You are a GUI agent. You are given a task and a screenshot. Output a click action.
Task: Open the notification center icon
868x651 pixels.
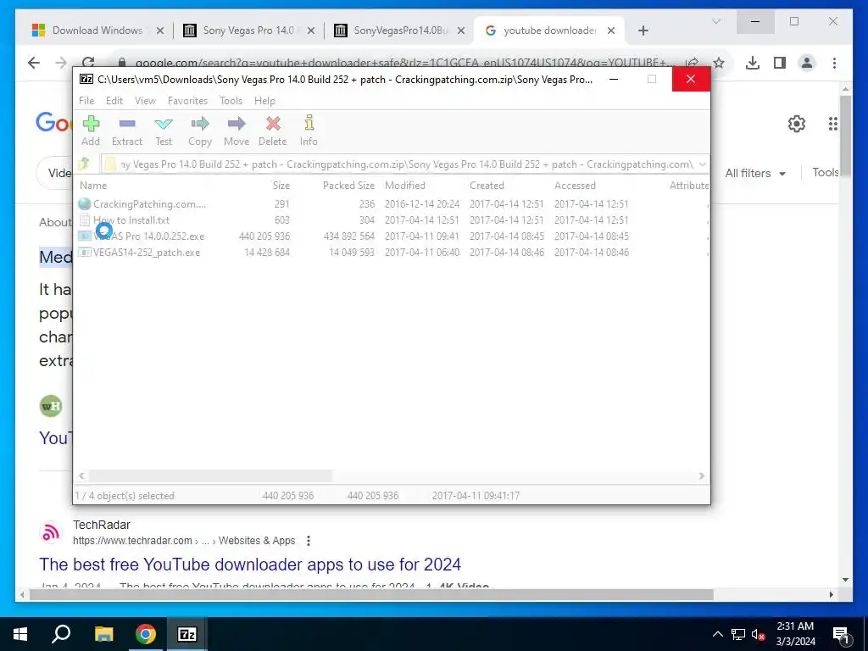[841, 634]
